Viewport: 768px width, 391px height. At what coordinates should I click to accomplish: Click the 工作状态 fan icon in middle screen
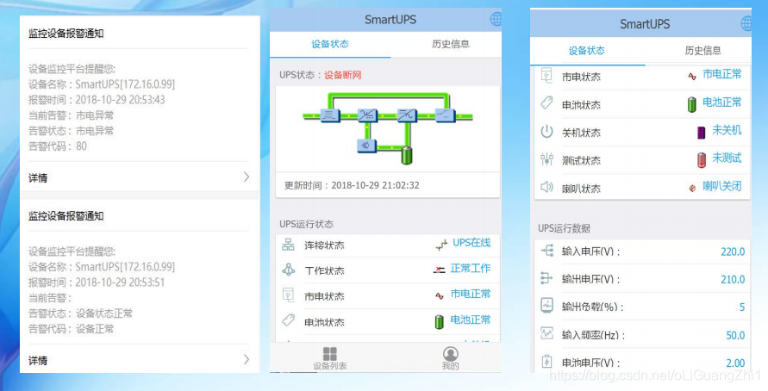(x=288, y=270)
